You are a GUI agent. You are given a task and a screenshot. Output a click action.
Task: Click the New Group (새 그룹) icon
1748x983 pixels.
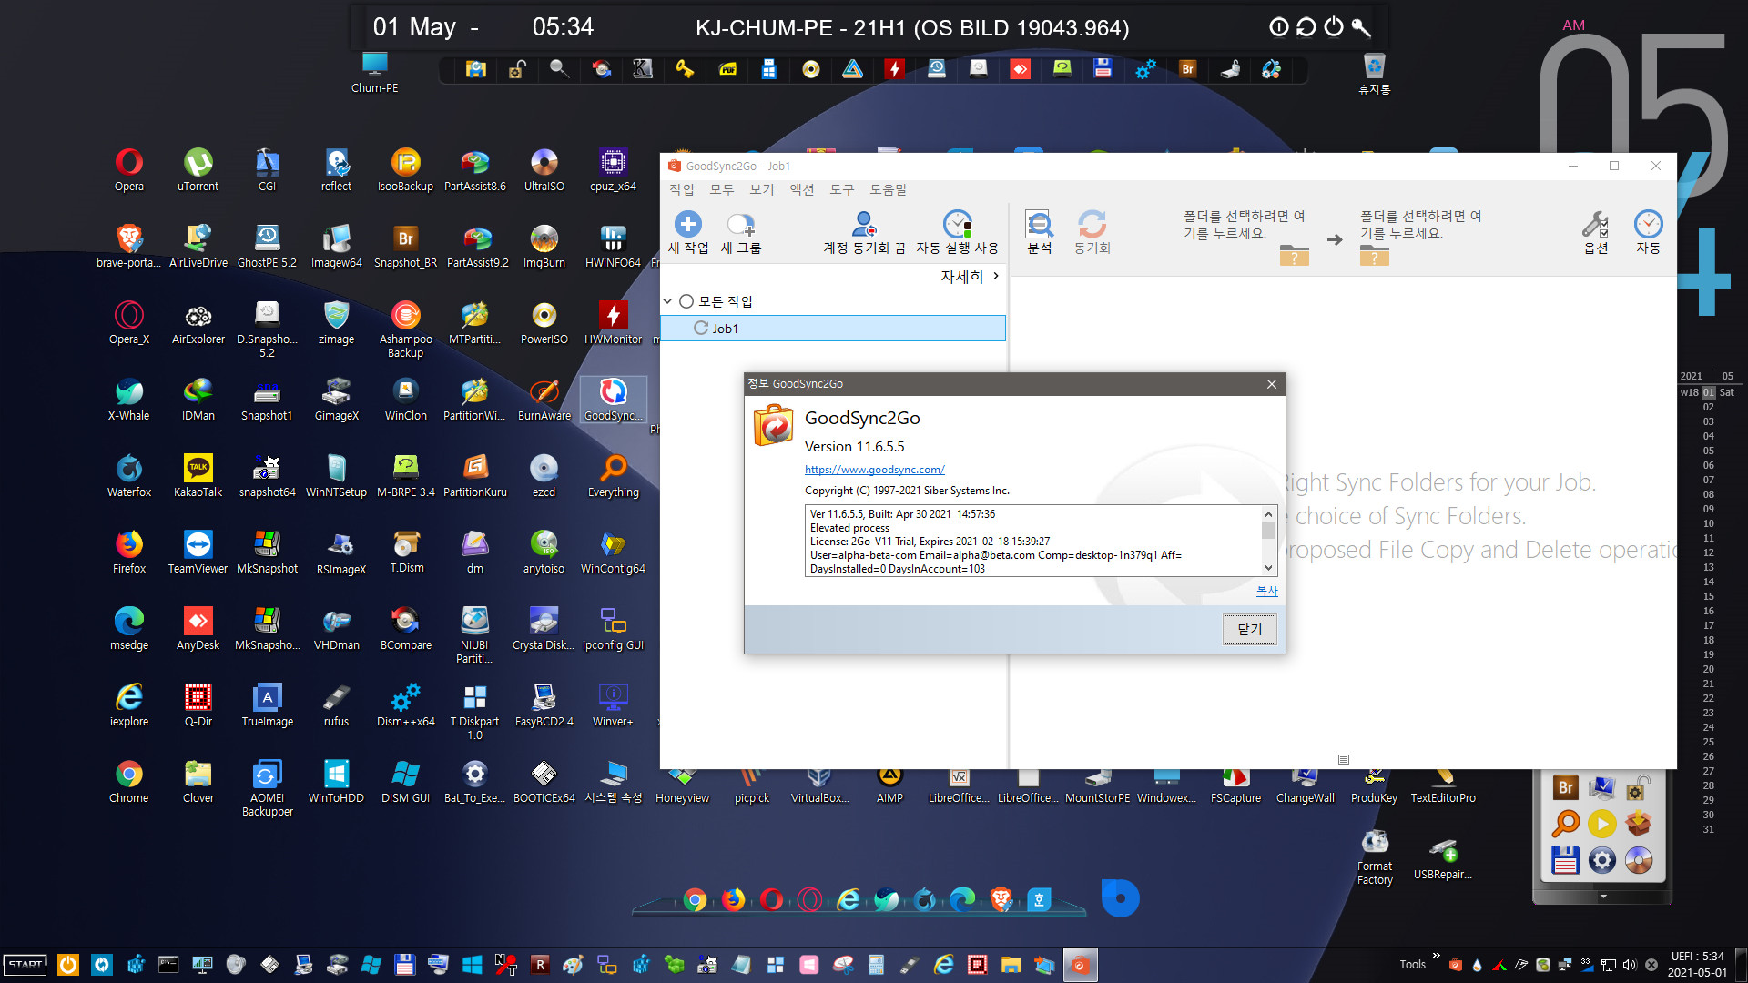click(x=741, y=224)
